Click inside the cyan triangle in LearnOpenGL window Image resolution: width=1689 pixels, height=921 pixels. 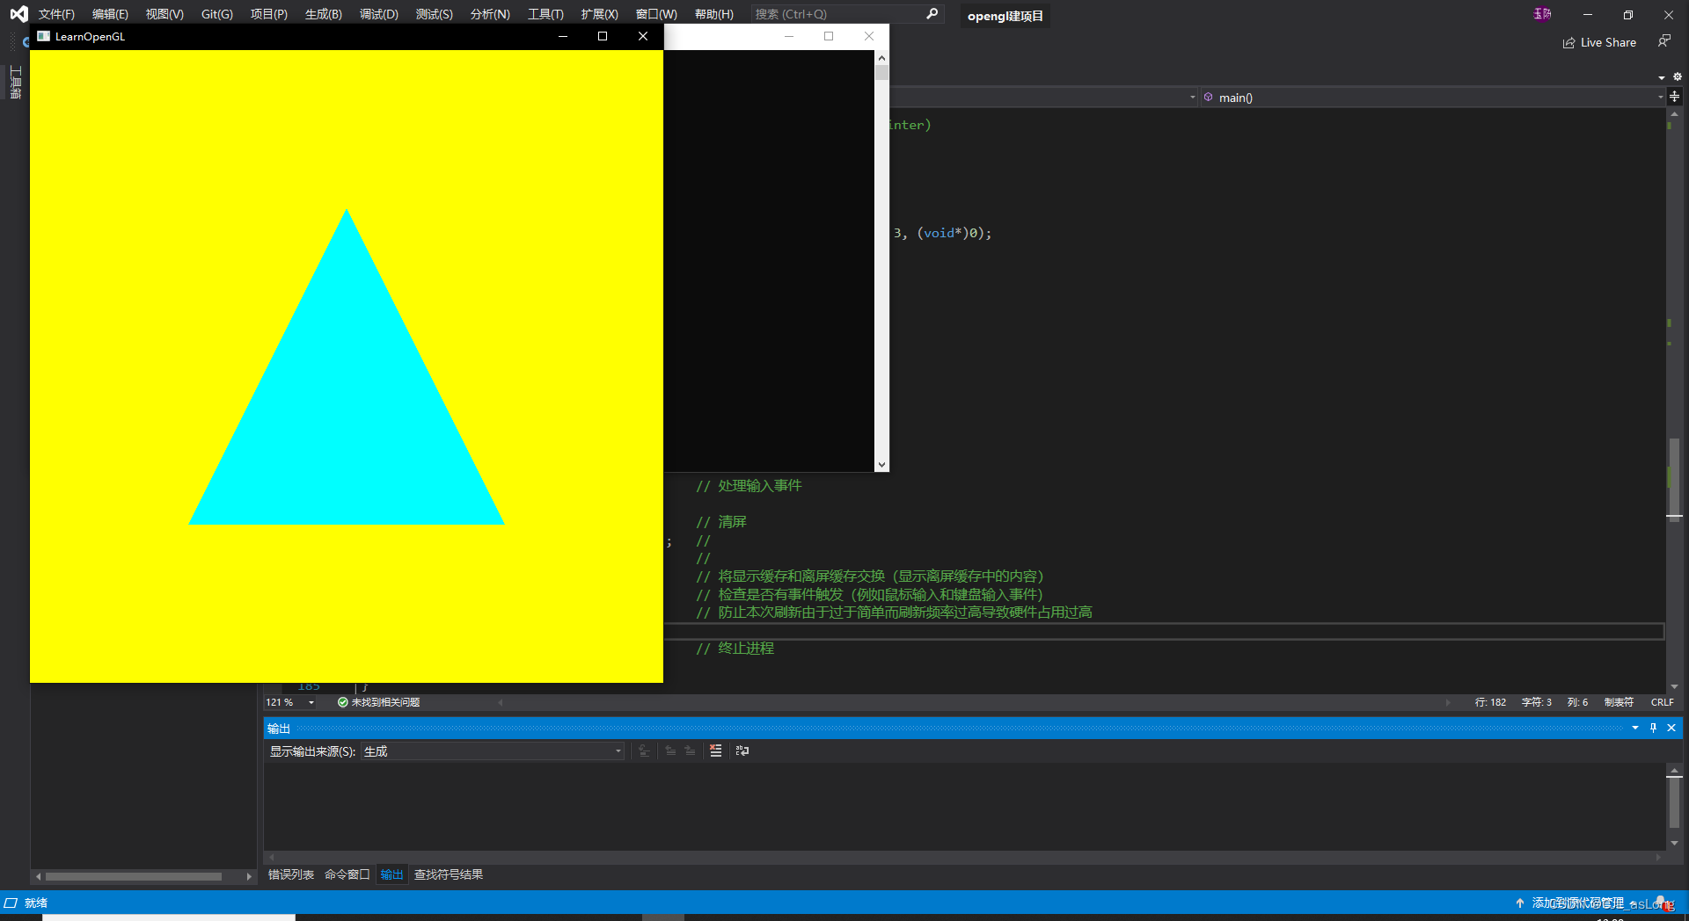(346, 422)
